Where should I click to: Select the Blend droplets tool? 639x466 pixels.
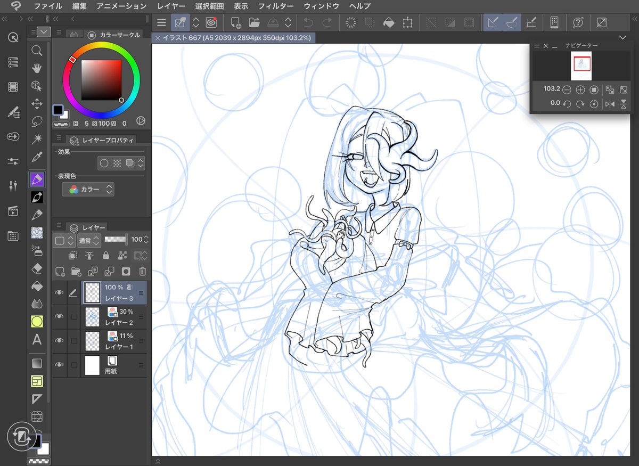[x=37, y=304]
